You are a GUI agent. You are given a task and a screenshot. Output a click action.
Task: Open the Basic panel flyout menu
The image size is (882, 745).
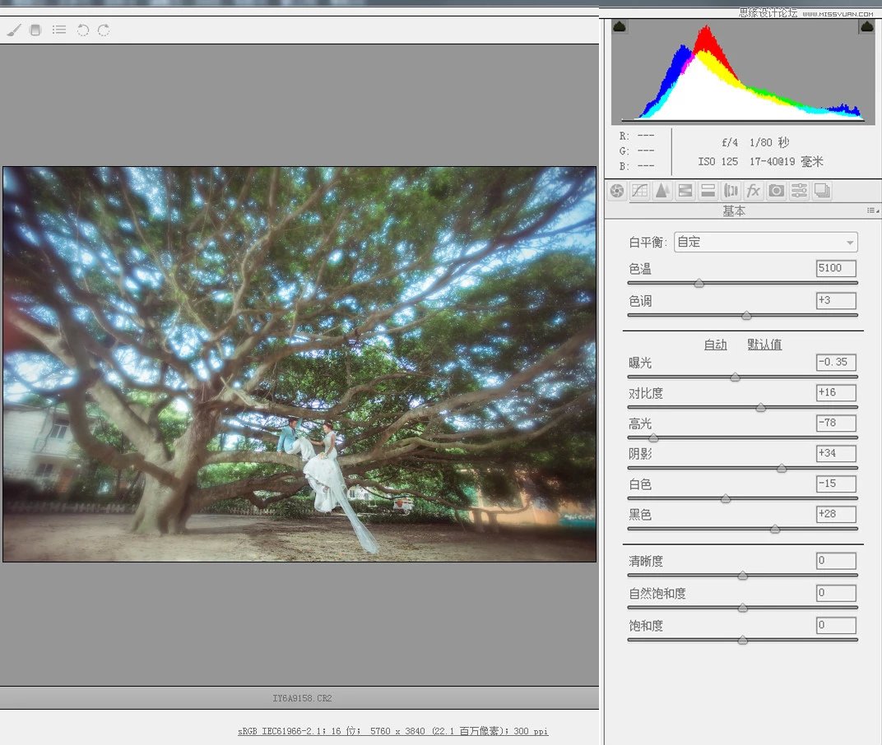872,211
